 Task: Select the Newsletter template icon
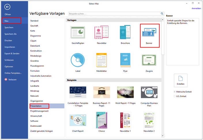(101, 32)
